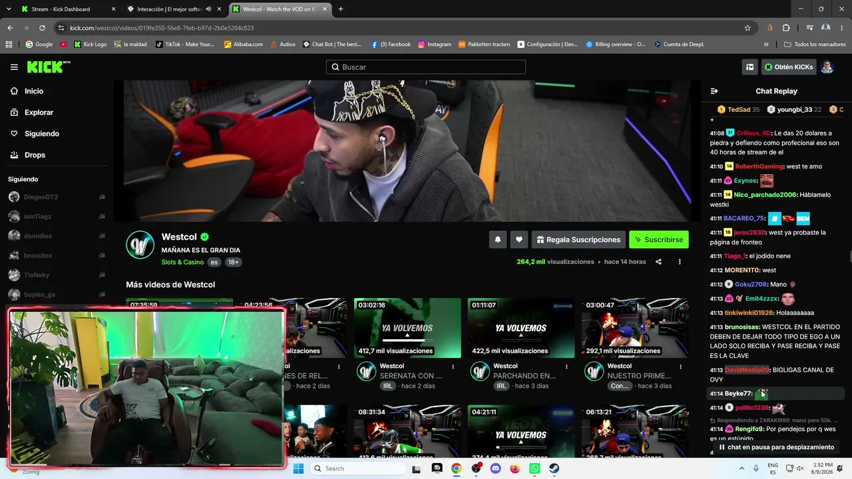The width and height of the screenshot is (852, 479).
Task: Open the (3) Facebook bookmark
Action: pyautogui.click(x=391, y=45)
